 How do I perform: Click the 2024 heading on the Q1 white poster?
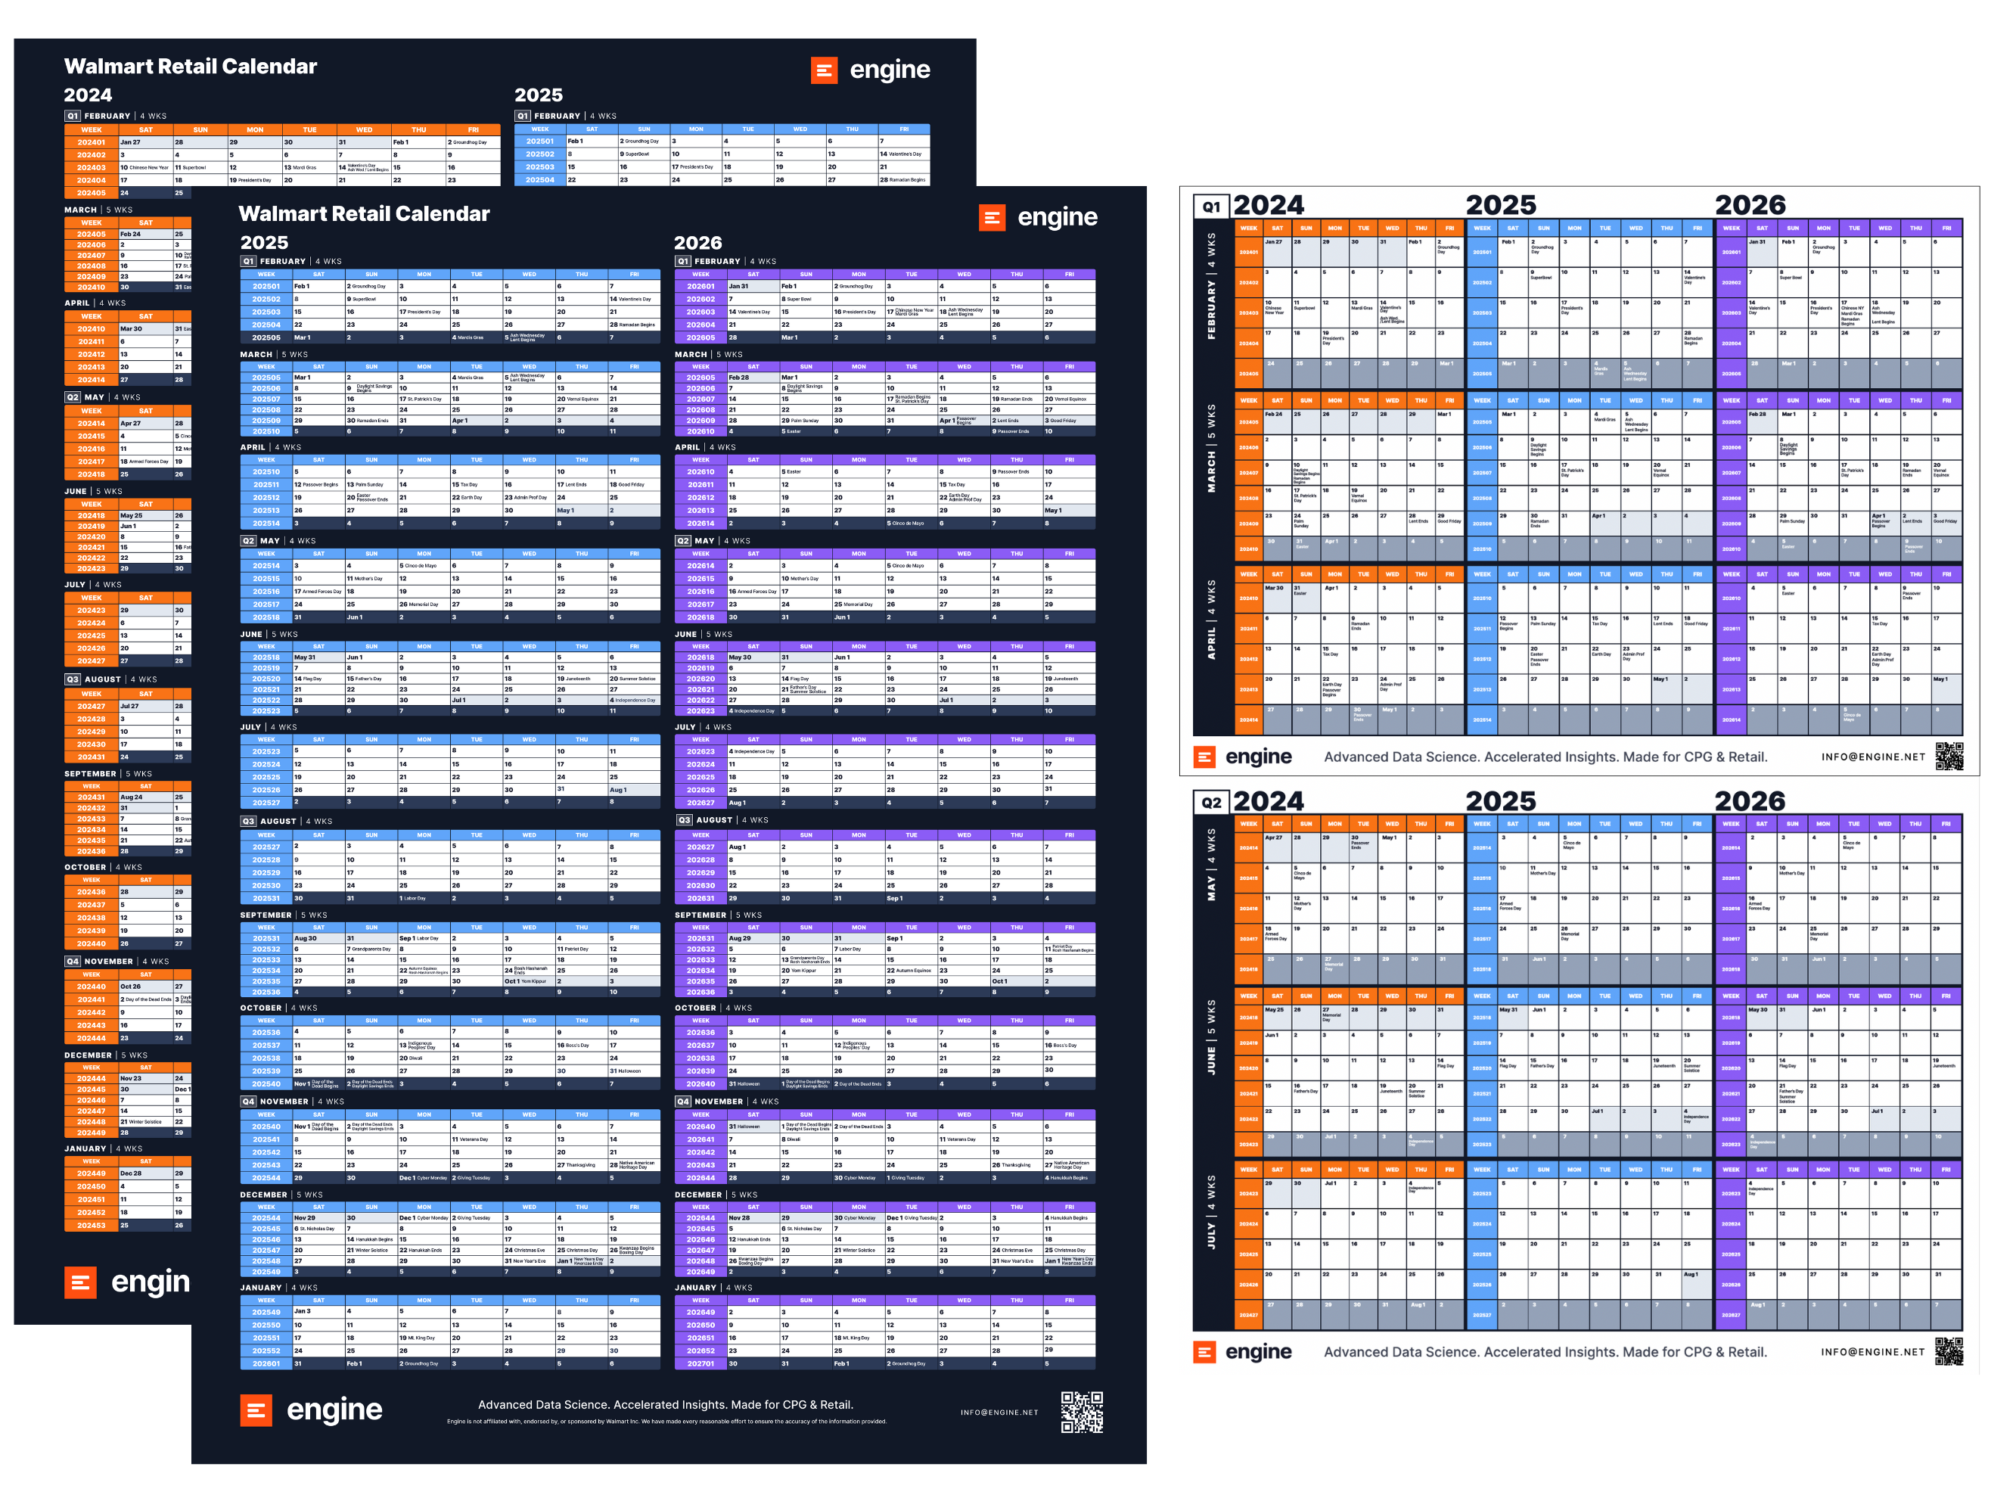click(x=1268, y=205)
